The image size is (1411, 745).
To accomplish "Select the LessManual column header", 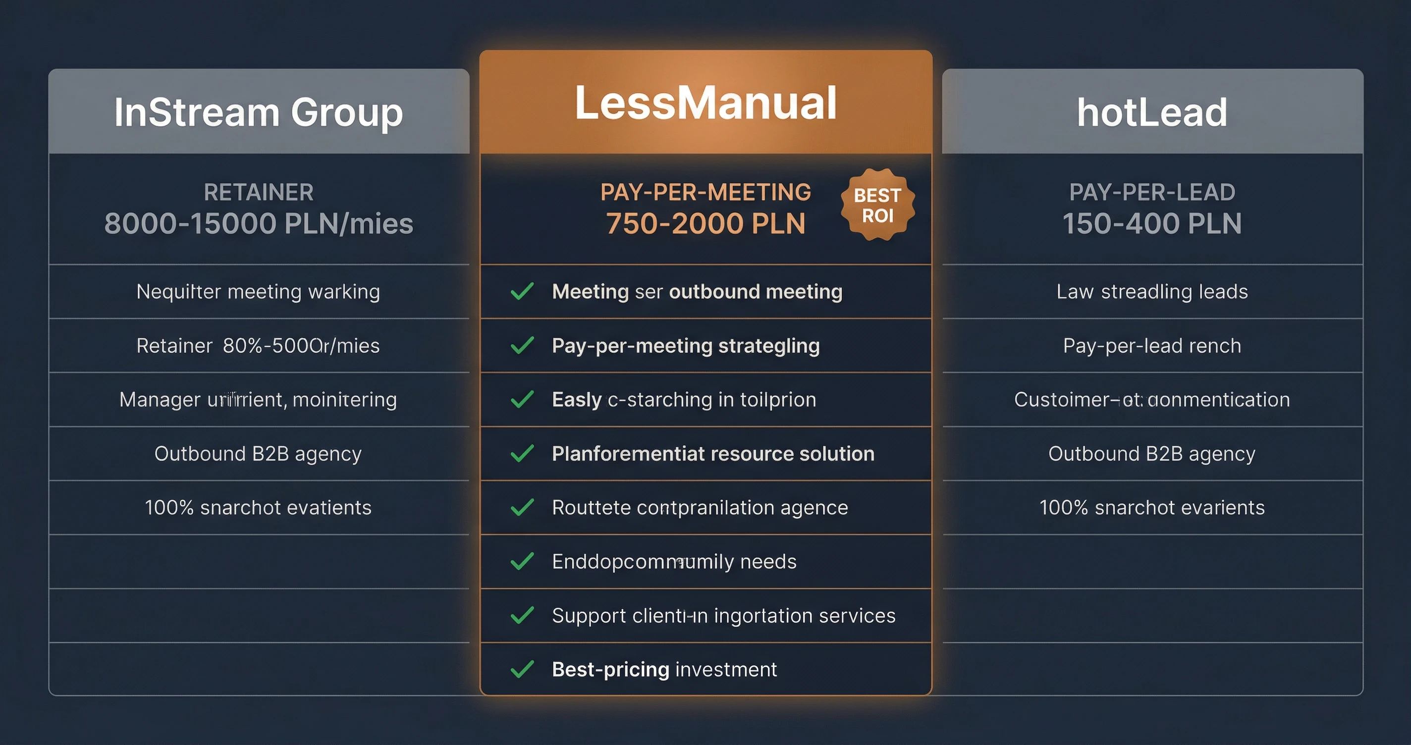I will click(x=705, y=103).
